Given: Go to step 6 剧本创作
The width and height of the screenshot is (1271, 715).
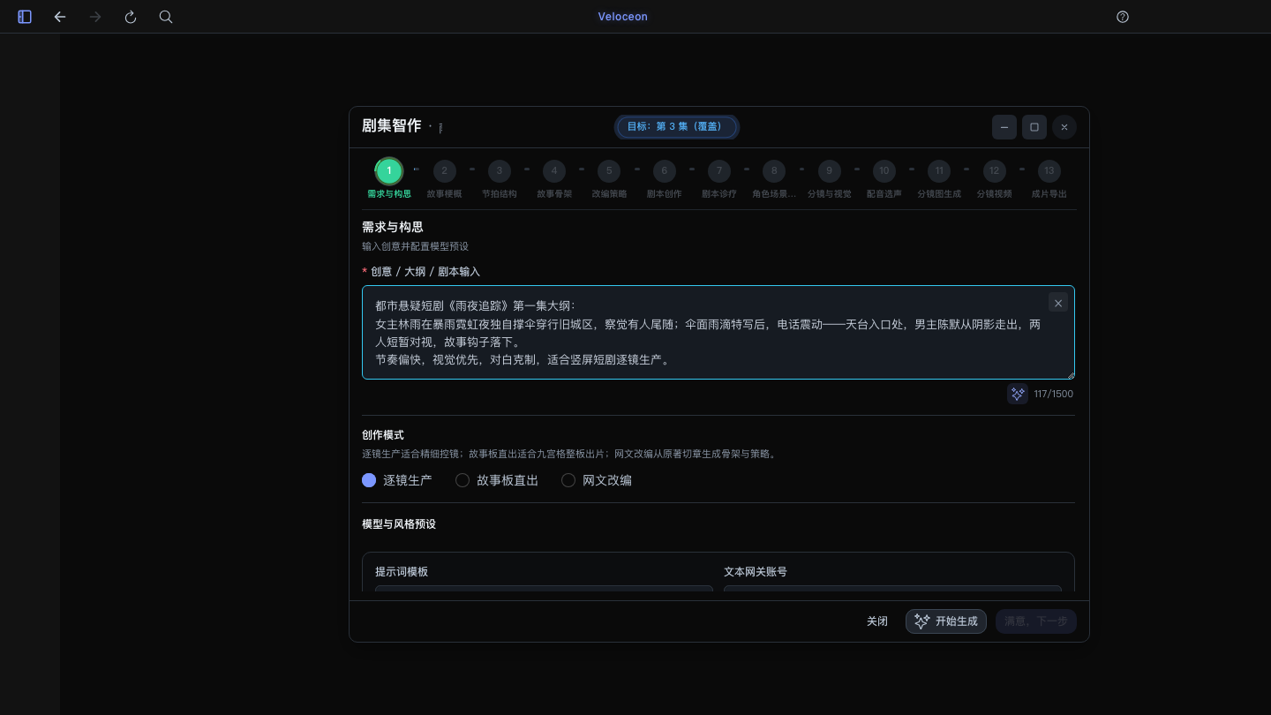Looking at the screenshot, I should [664, 178].
